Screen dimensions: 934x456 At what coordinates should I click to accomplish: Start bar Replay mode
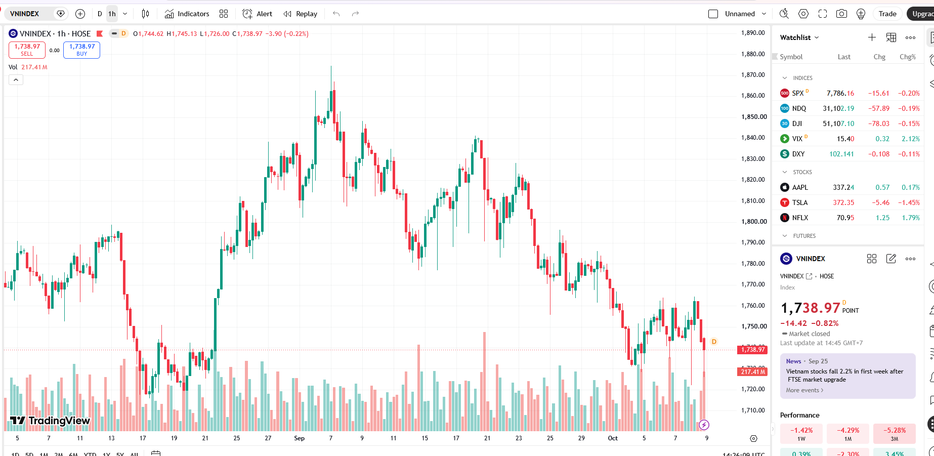[300, 14]
